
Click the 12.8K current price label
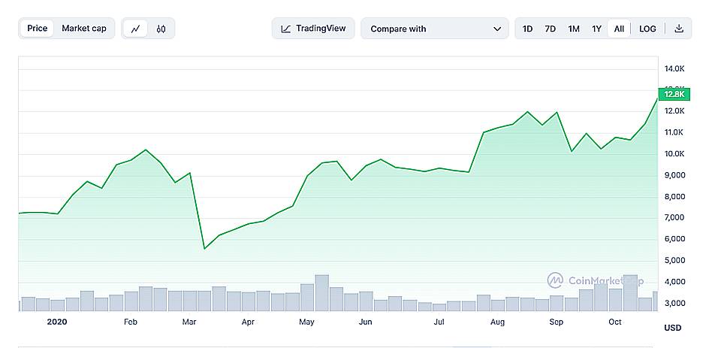click(674, 94)
